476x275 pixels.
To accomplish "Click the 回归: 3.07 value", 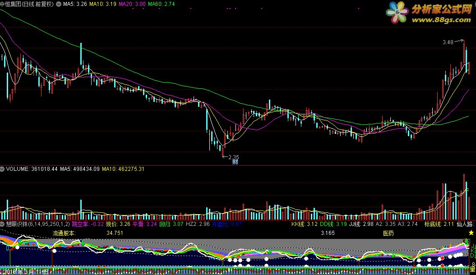I will pyautogui.click(x=171, y=224).
